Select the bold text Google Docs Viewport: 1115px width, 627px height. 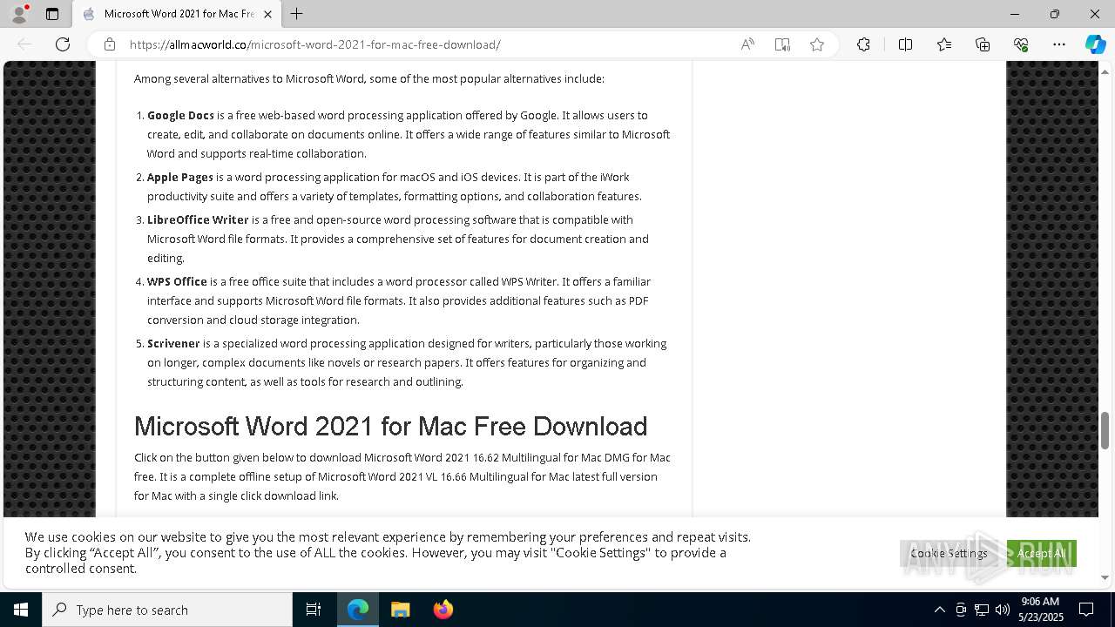click(180, 115)
